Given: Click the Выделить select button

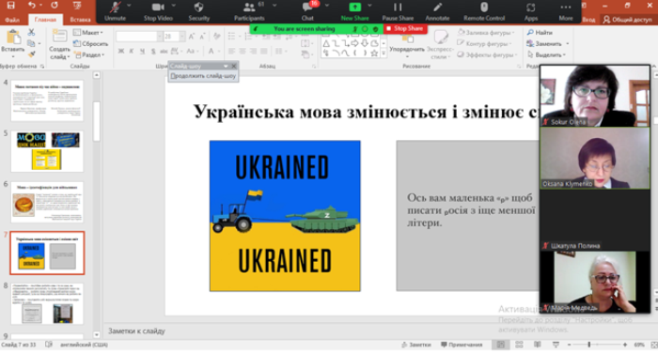Looking at the screenshot, I should tap(547, 54).
